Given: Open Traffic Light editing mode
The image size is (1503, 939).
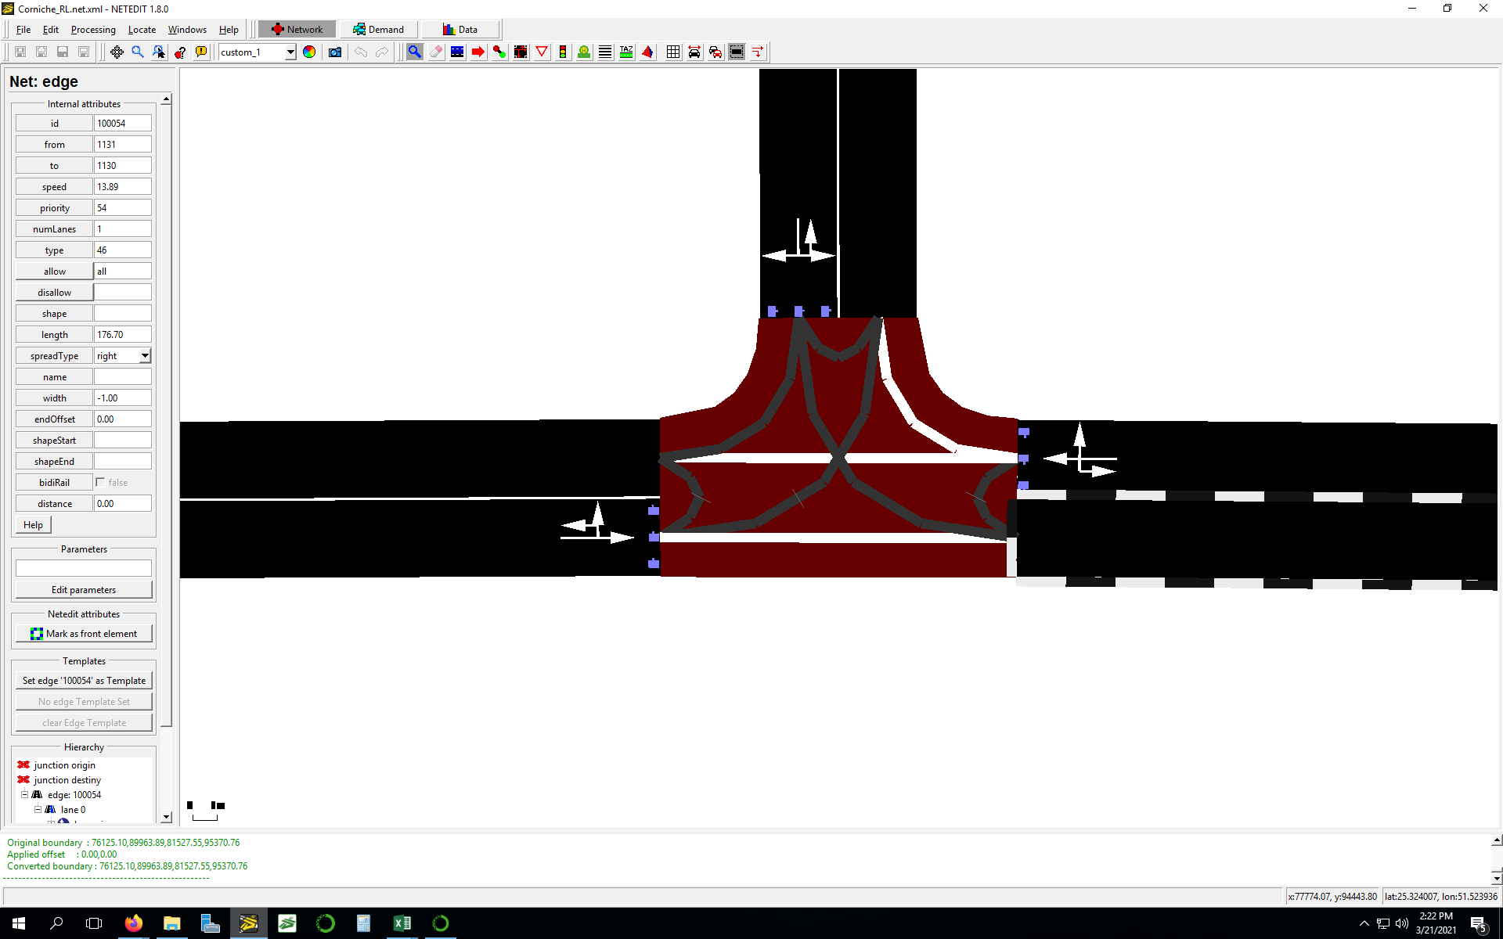Looking at the screenshot, I should tap(563, 52).
